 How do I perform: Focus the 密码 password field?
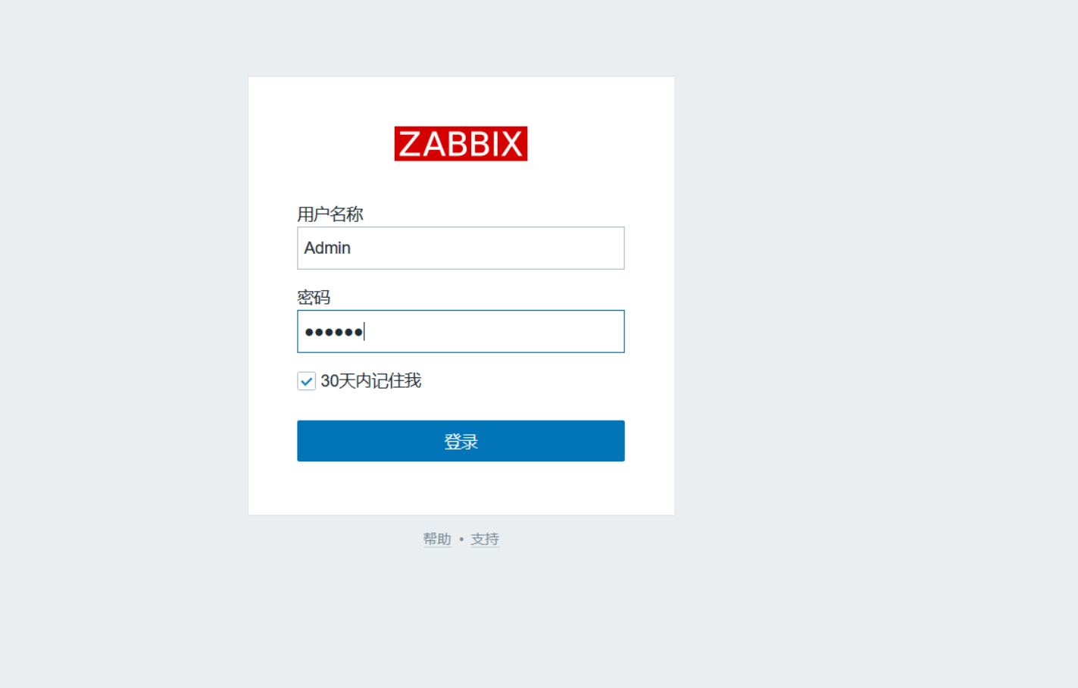[x=461, y=331]
